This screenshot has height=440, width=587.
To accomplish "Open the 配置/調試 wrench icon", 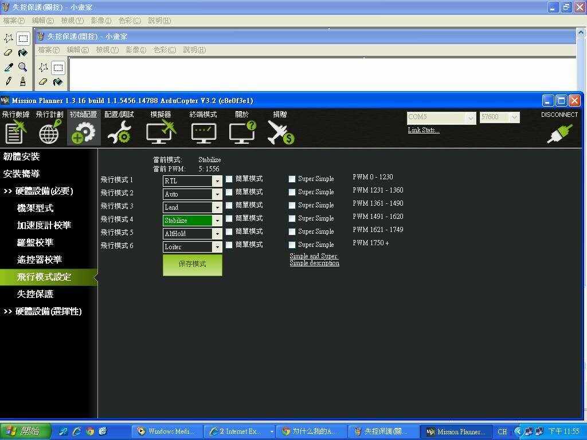I will click(x=119, y=131).
